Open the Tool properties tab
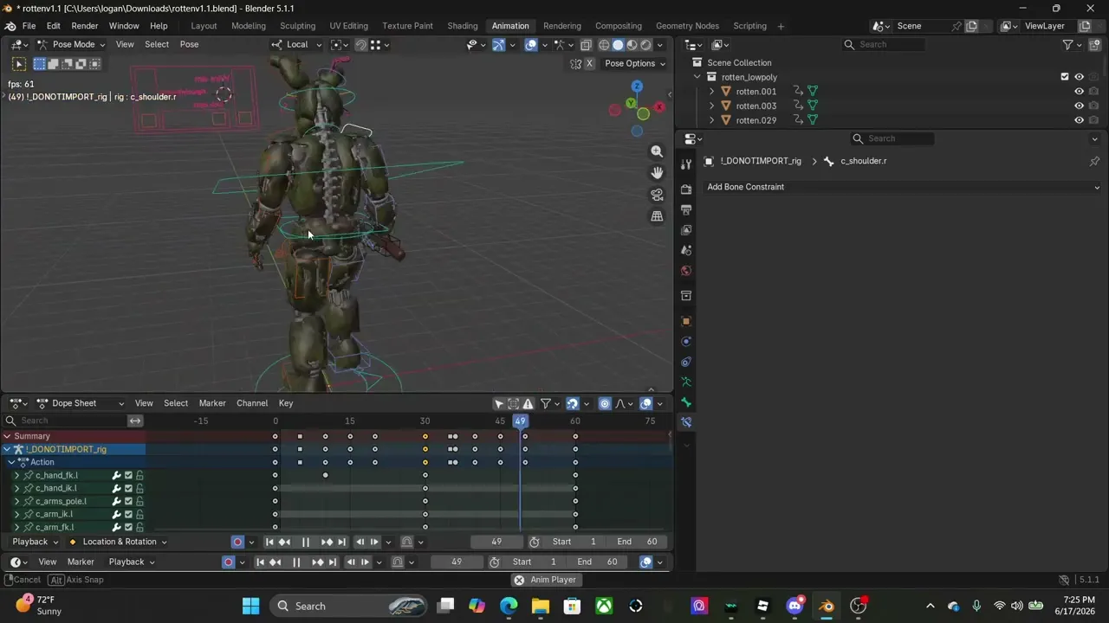The width and height of the screenshot is (1109, 623). pos(686,164)
